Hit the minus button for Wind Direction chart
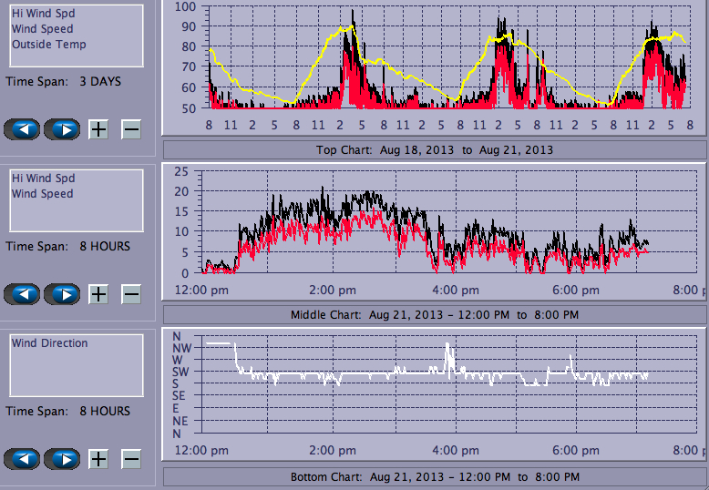Screen dimensions: 709x490 131,459
